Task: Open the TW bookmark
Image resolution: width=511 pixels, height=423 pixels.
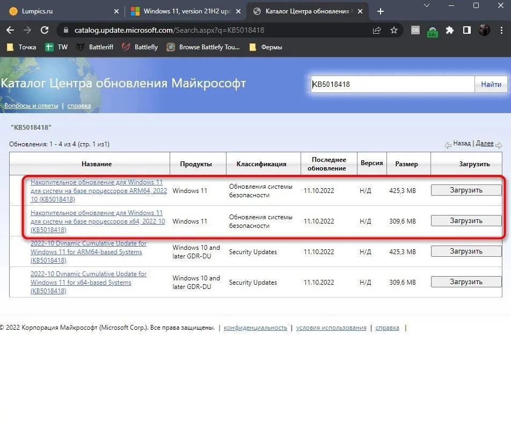Action: point(56,47)
